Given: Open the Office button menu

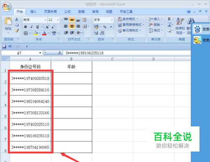Looking at the screenshot, I should click(x=6, y=7).
